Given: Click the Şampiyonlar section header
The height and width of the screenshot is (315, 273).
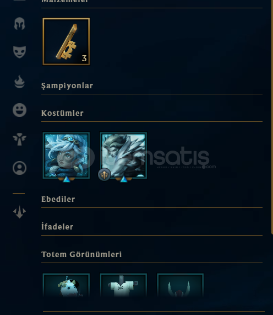Looking at the screenshot, I should [67, 86].
